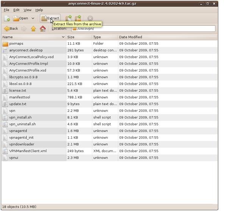Select the vpn_install.sh script icon
Screen dimensions: 227x211
click(x=5, y=118)
